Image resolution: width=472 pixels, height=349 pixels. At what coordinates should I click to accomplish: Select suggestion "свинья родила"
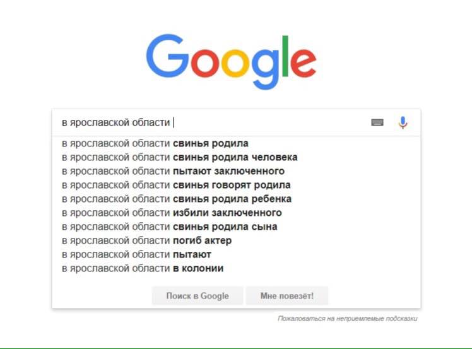pyautogui.click(x=236, y=143)
